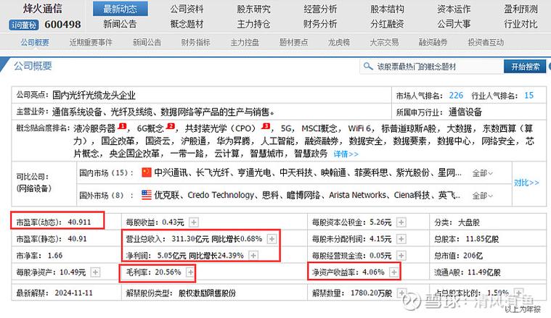Expand plus icon next to 每股经营现金流

(x=401, y=256)
